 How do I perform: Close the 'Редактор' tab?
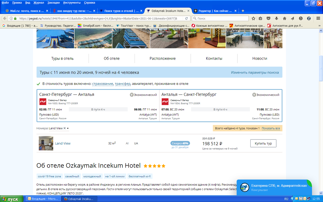(x=236, y=11)
